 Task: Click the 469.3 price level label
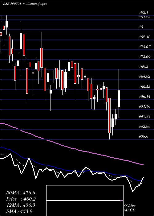pyautogui.click(x=143, y=67)
